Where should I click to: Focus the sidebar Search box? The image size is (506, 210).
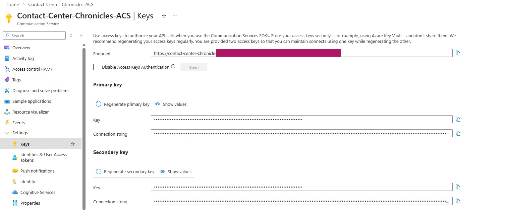[34, 36]
